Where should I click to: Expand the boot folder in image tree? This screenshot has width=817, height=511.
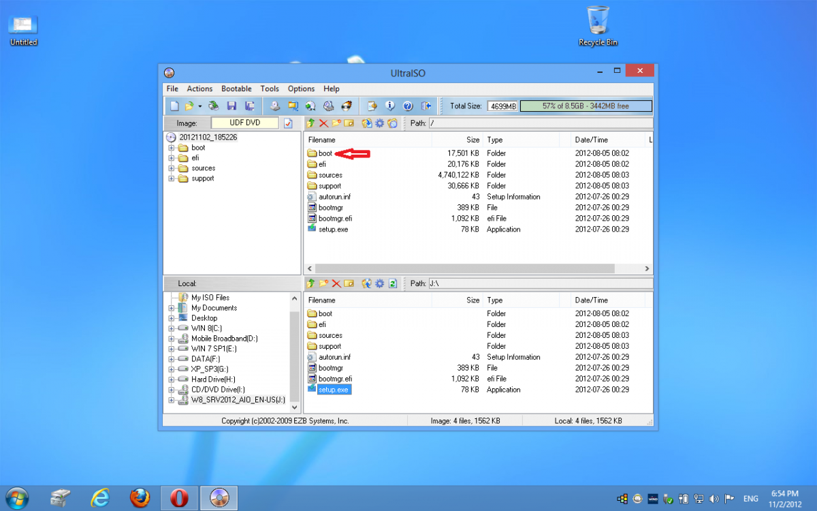pyautogui.click(x=172, y=148)
